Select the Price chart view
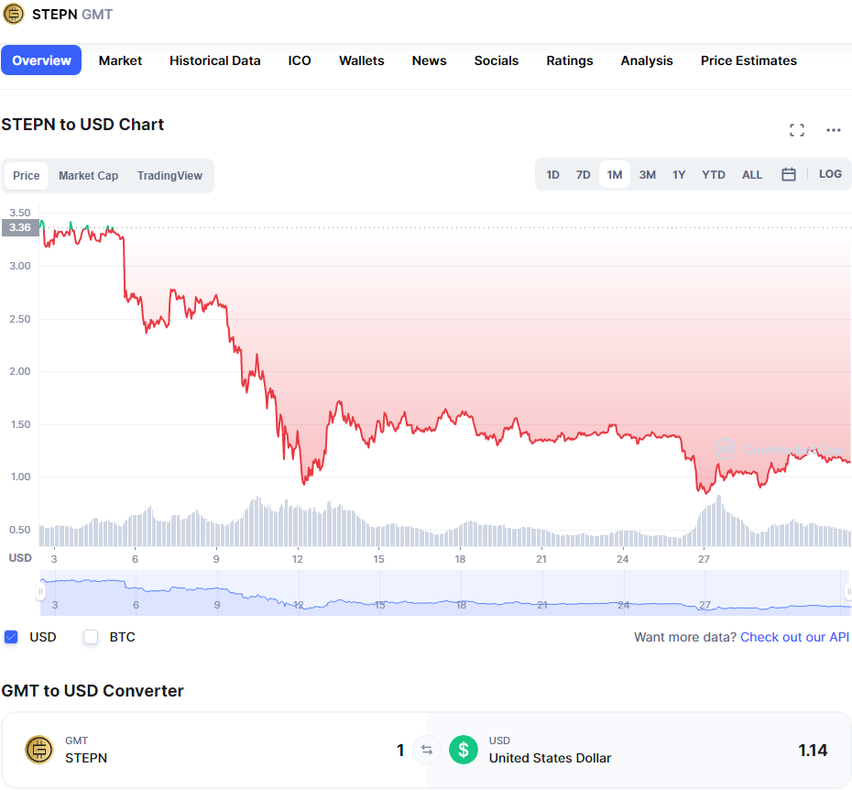Viewport: 852px width, 790px height. pyautogui.click(x=26, y=176)
